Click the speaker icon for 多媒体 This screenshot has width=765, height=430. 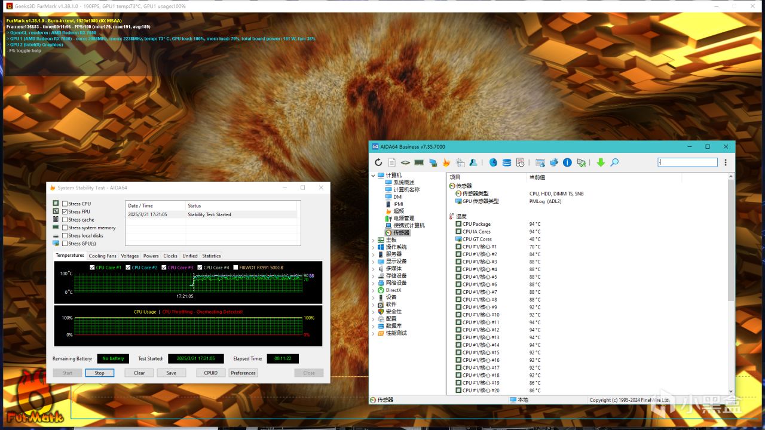[x=381, y=269]
